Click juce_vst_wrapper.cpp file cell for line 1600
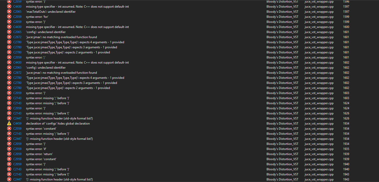This screenshot has width=379, height=182. click(x=319, y=27)
